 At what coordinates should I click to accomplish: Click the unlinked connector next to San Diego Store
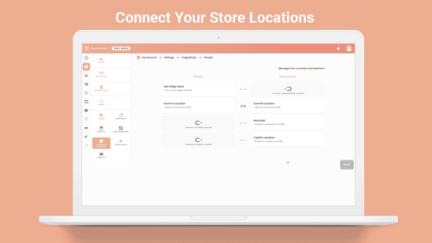243,89
